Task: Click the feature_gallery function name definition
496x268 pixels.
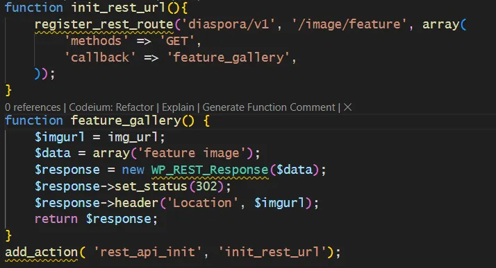Action: 126,120
